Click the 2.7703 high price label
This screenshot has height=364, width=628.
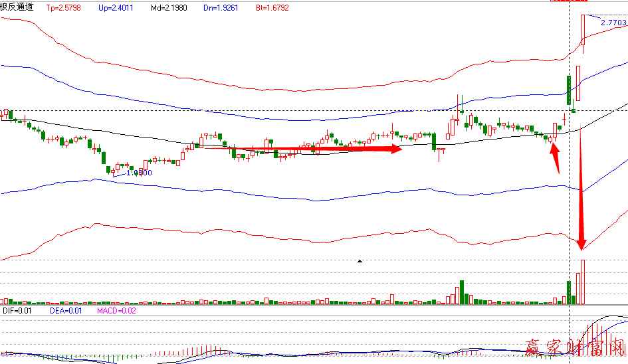tap(613, 23)
